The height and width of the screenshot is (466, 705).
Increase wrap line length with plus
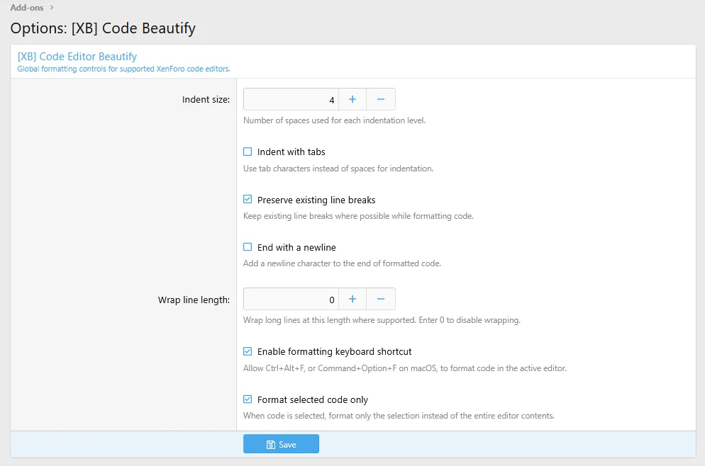pyautogui.click(x=352, y=299)
